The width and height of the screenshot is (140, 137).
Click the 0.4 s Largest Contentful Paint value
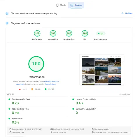79,103
